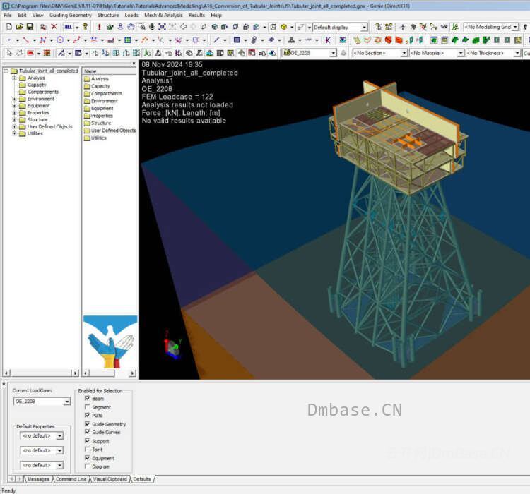The width and height of the screenshot is (530, 494).
Task: Click the browser pane horizontal scrollbar right arrow
Action: [75, 373]
